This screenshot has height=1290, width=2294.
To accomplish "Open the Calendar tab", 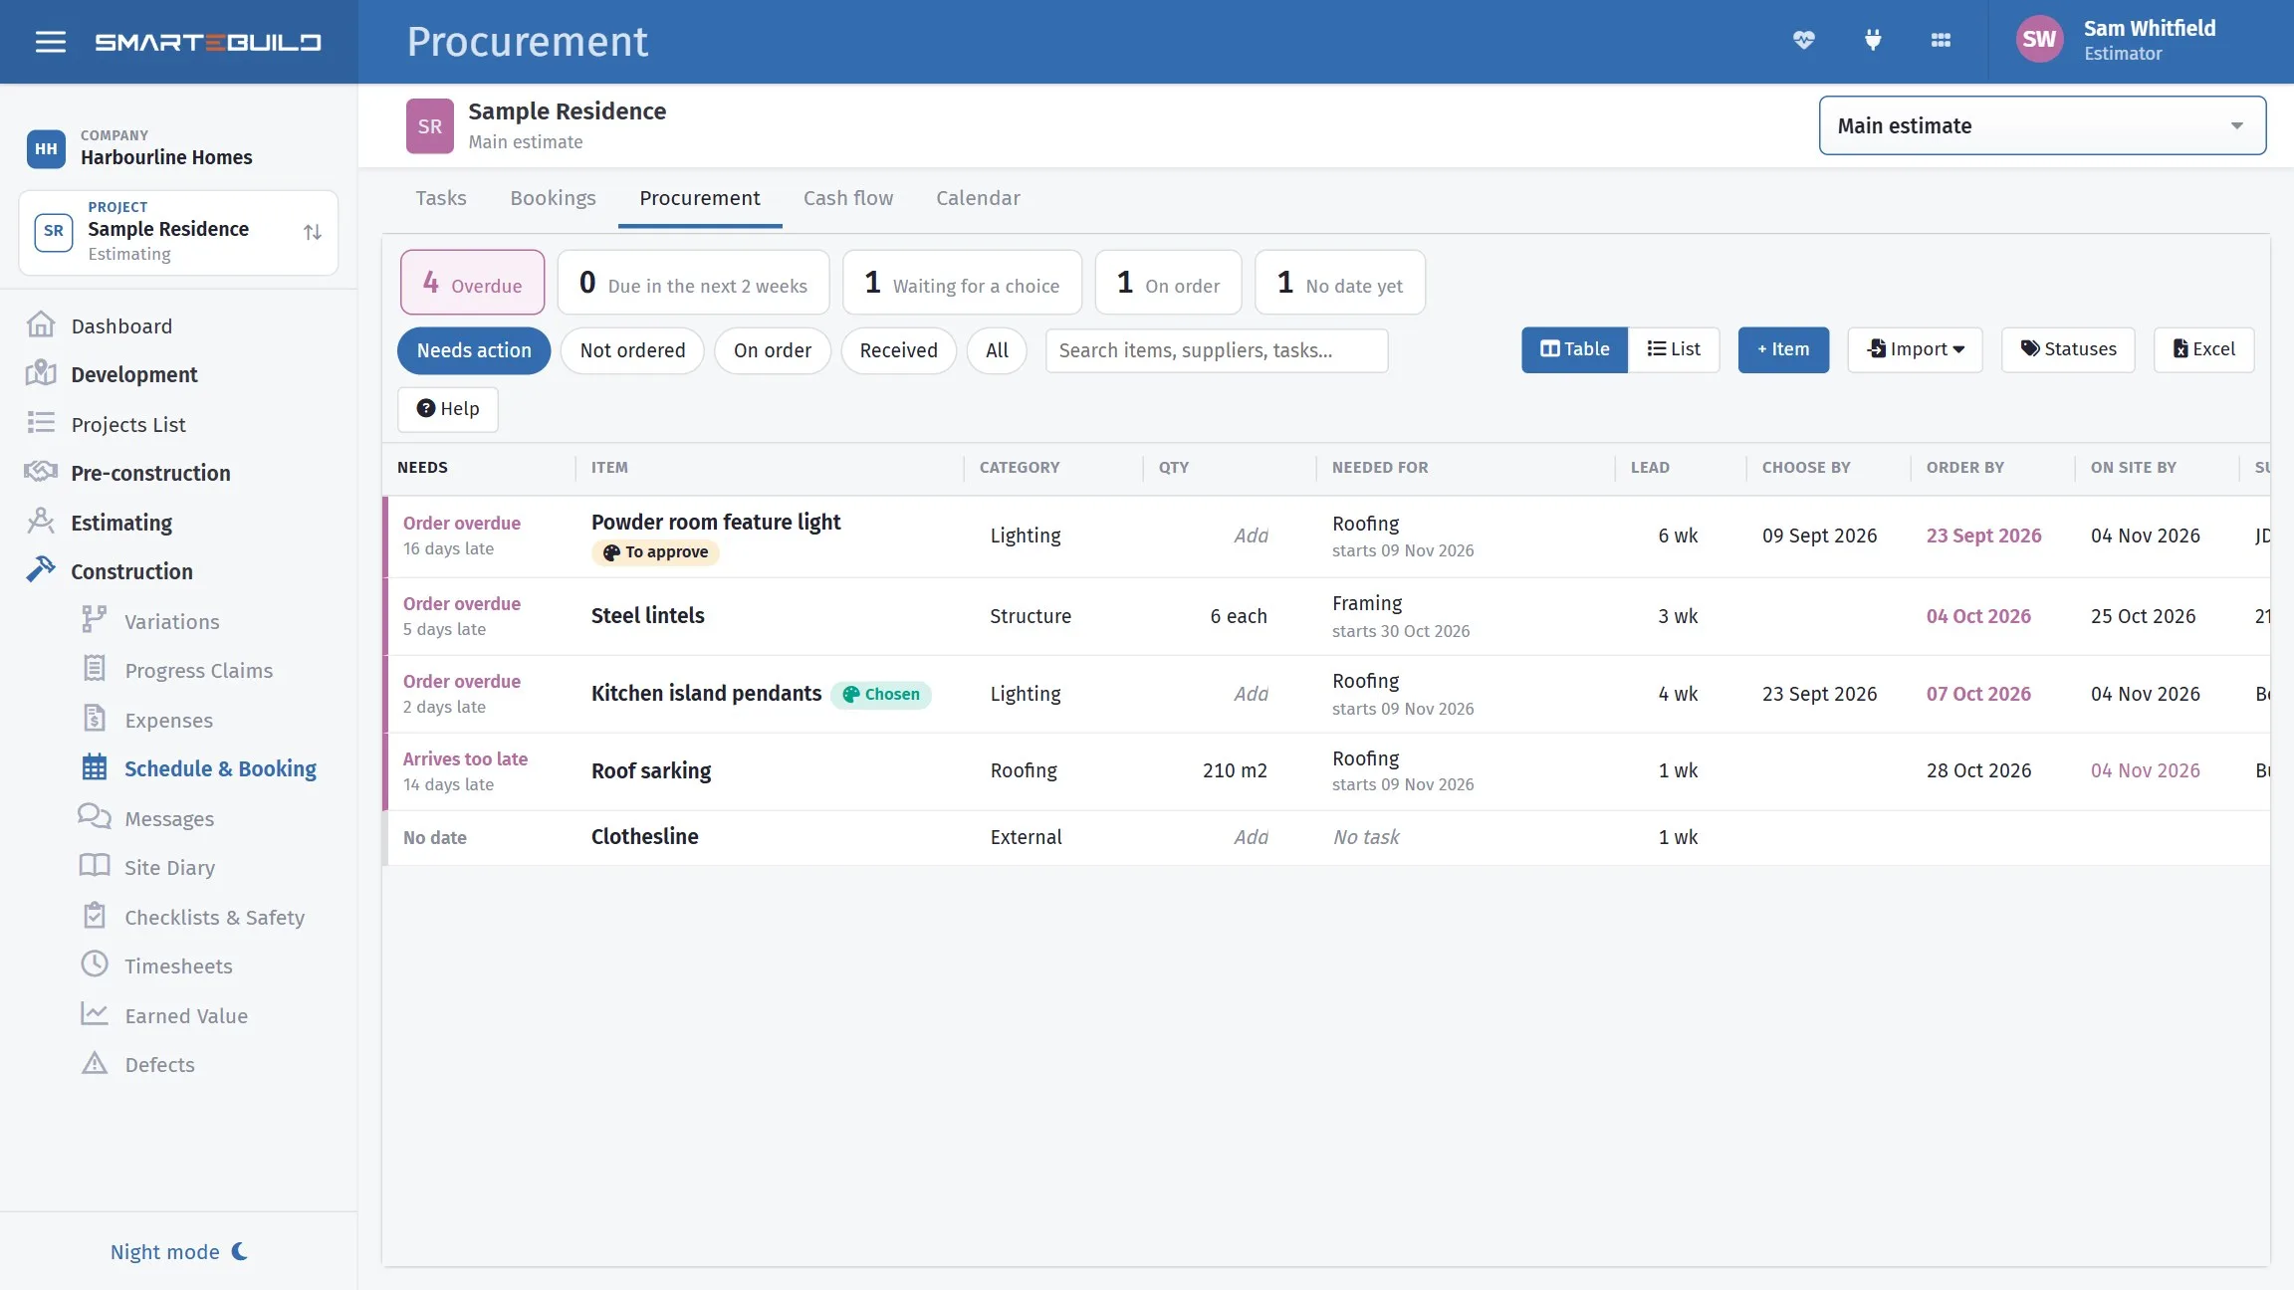I will [x=978, y=198].
